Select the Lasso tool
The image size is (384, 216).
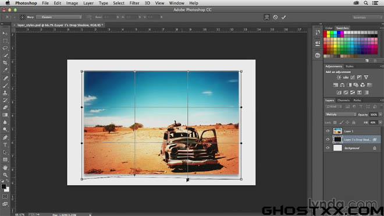click(x=5, y=48)
